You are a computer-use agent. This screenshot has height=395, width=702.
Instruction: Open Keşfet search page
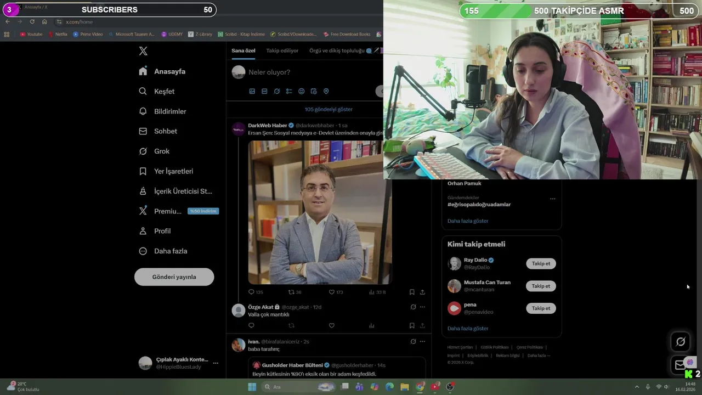click(157, 92)
